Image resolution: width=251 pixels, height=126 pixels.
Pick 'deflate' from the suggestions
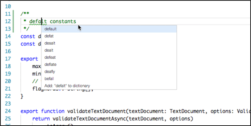(109, 65)
